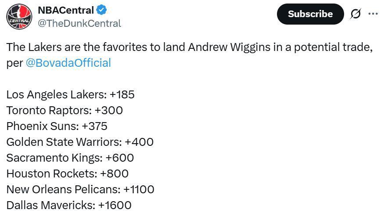The width and height of the screenshot is (388, 217).
Task: Click the Sacramento Kings +600 line
Action: pyautogui.click(x=70, y=158)
